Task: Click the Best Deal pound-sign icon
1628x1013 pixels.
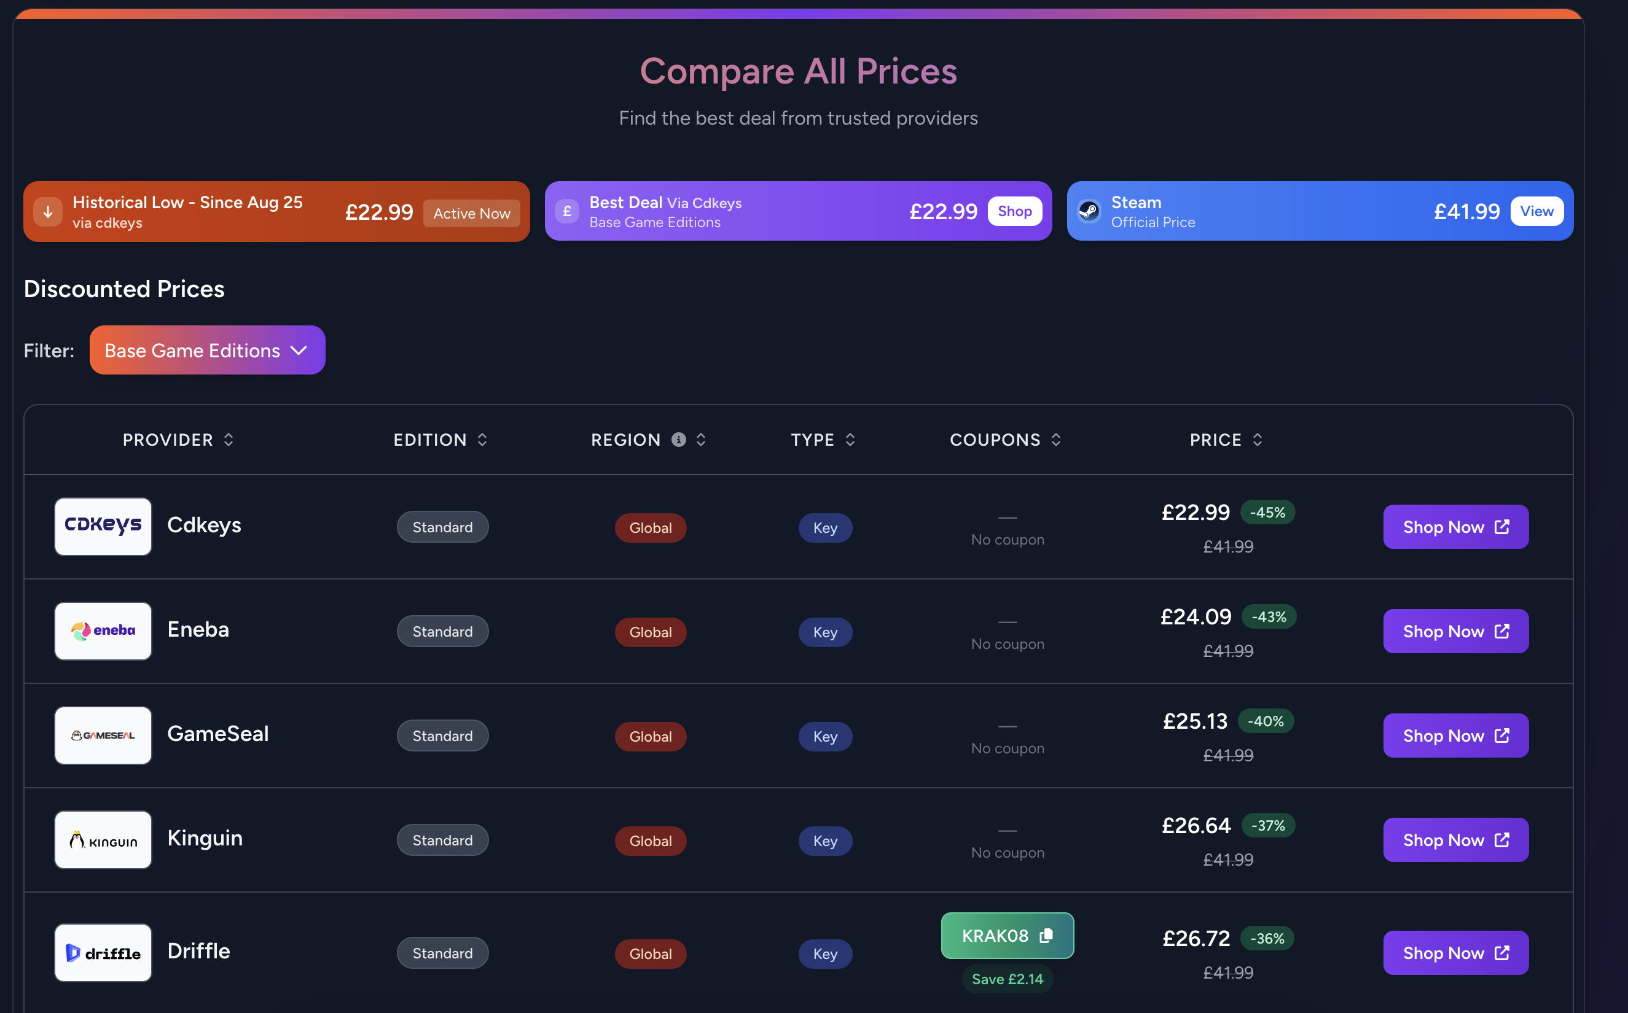Action: tap(567, 211)
